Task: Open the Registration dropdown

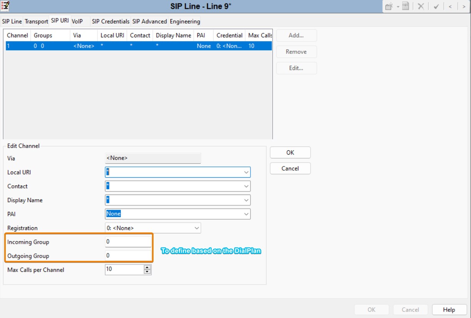Action: pos(197,228)
